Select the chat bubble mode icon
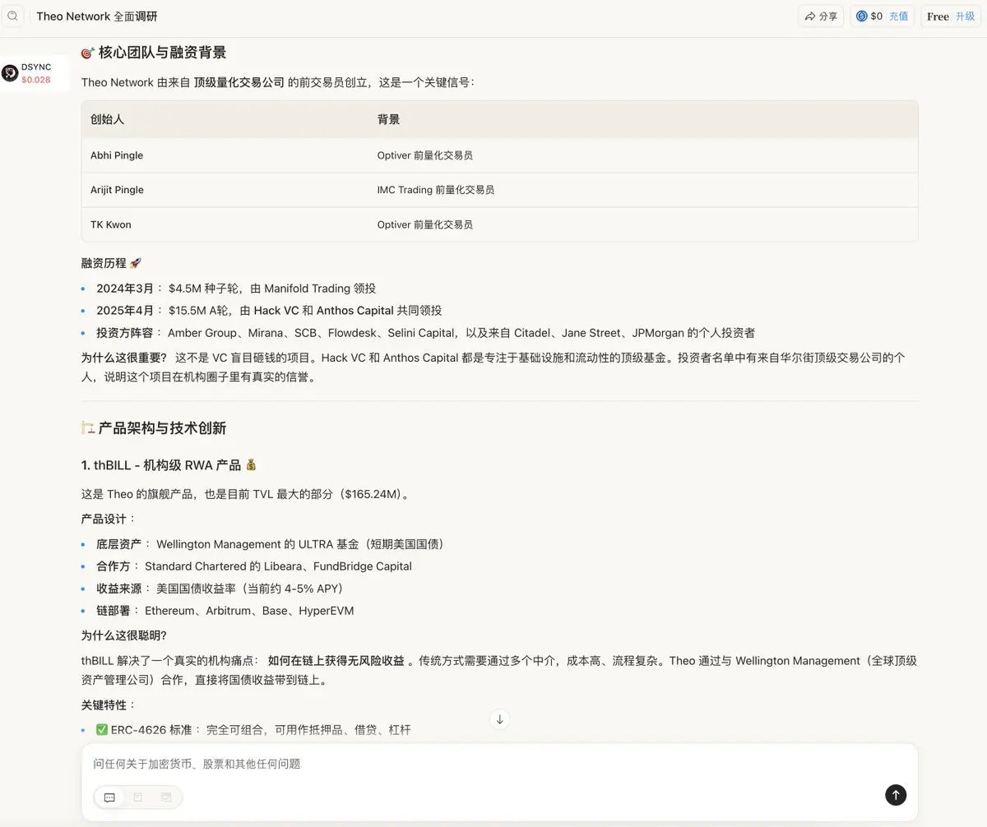The width and height of the screenshot is (987, 827). pos(109,797)
